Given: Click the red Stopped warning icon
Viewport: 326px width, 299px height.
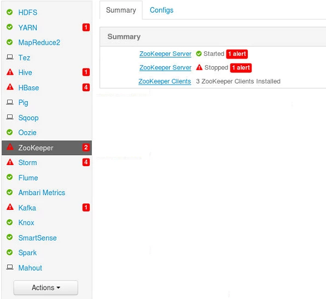Looking at the screenshot, I should tap(199, 67).
